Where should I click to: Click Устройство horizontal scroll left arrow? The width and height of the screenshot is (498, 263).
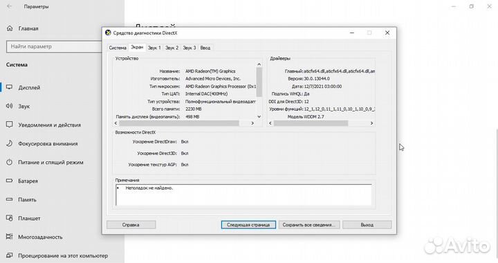point(116,123)
